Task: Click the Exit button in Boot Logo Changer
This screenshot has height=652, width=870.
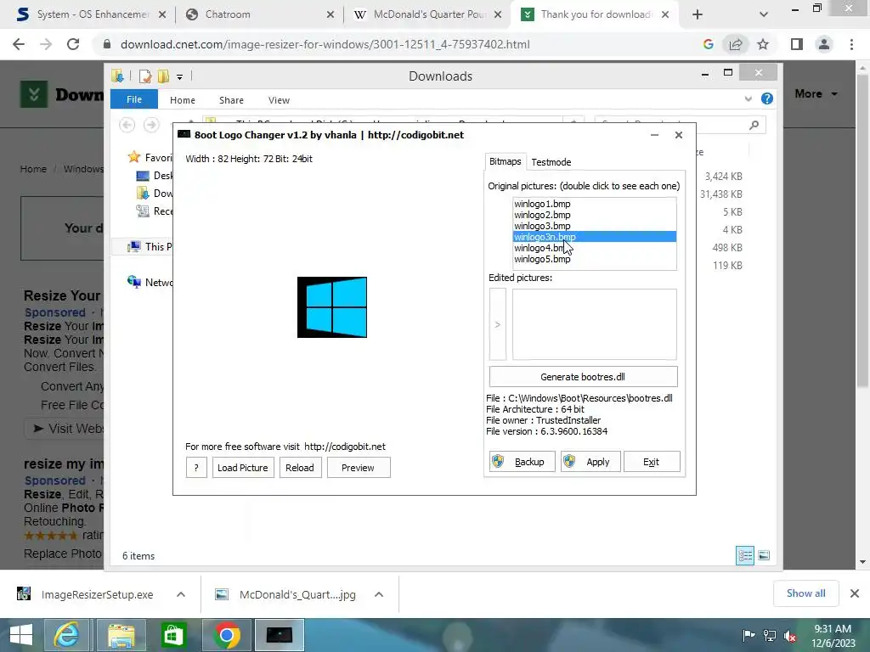Action: [x=652, y=462]
